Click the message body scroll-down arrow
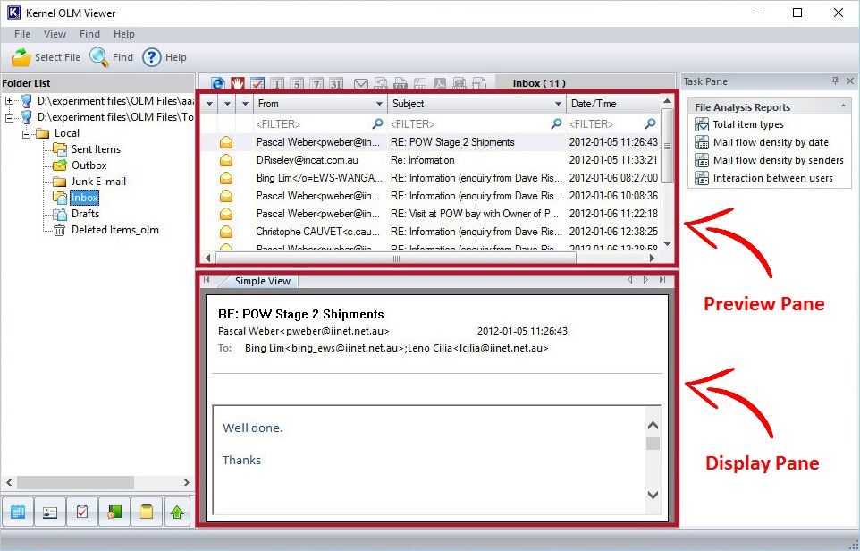The height and width of the screenshot is (551, 860). (653, 495)
